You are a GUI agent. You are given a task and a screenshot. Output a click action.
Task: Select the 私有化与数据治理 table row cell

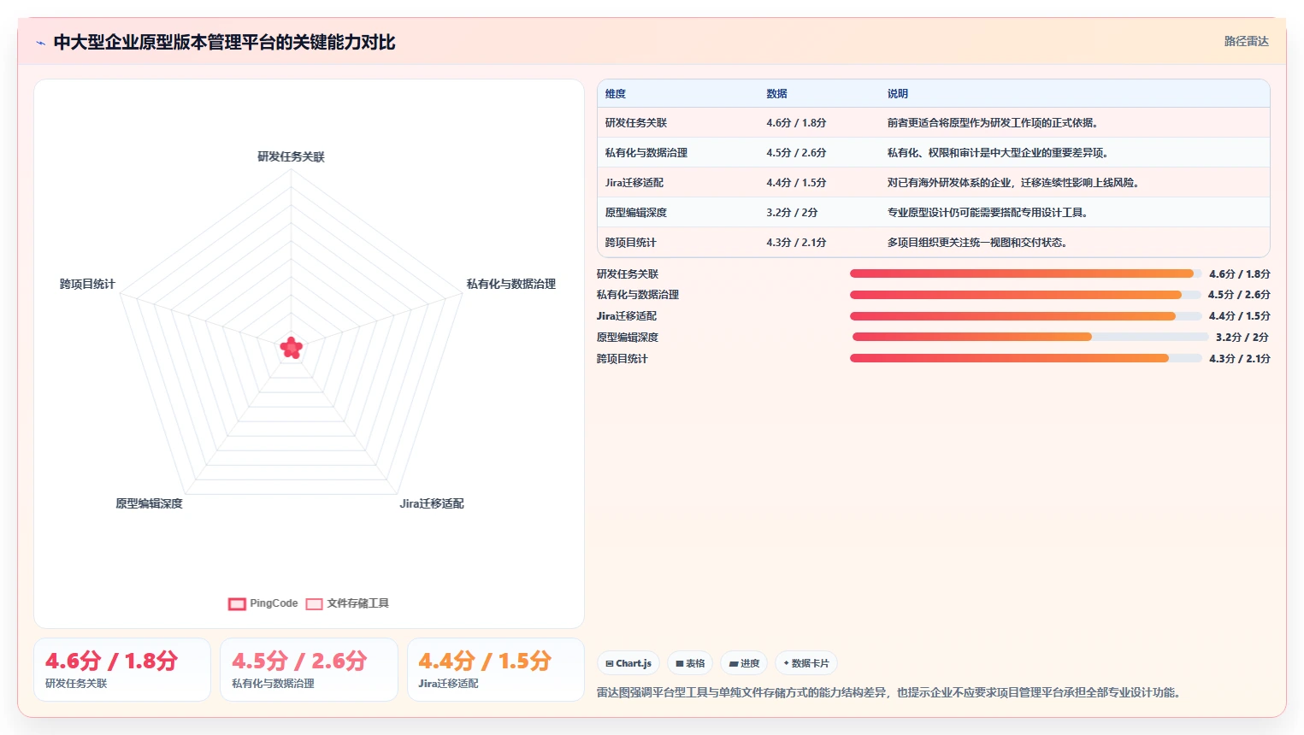[x=646, y=153]
